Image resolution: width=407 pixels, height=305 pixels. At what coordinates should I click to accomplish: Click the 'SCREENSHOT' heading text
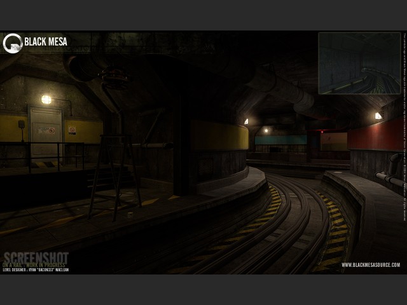(x=36, y=257)
